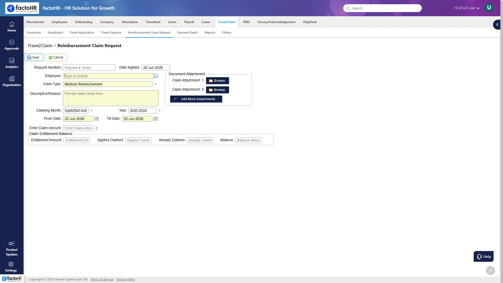Browse for Claim Attachment 1
Viewport: 503px width, 283px height.
pyautogui.click(x=217, y=81)
